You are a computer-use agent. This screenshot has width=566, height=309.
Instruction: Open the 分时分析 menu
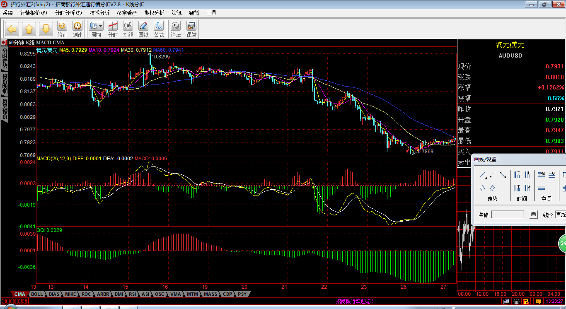tap(68, 13)
